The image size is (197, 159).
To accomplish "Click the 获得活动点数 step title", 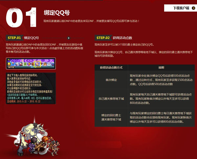I will [122, 38].
